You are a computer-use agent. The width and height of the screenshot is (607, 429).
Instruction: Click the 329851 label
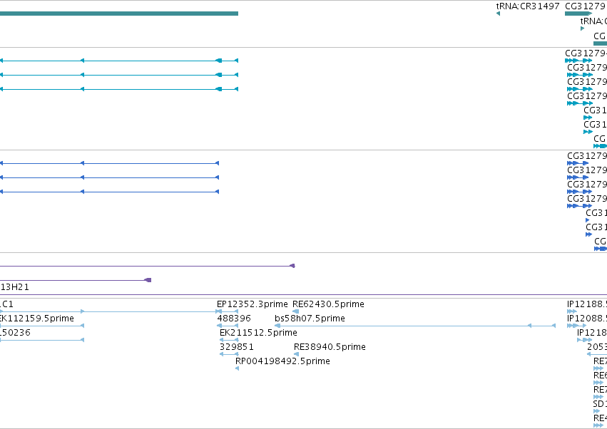point(237,347)
